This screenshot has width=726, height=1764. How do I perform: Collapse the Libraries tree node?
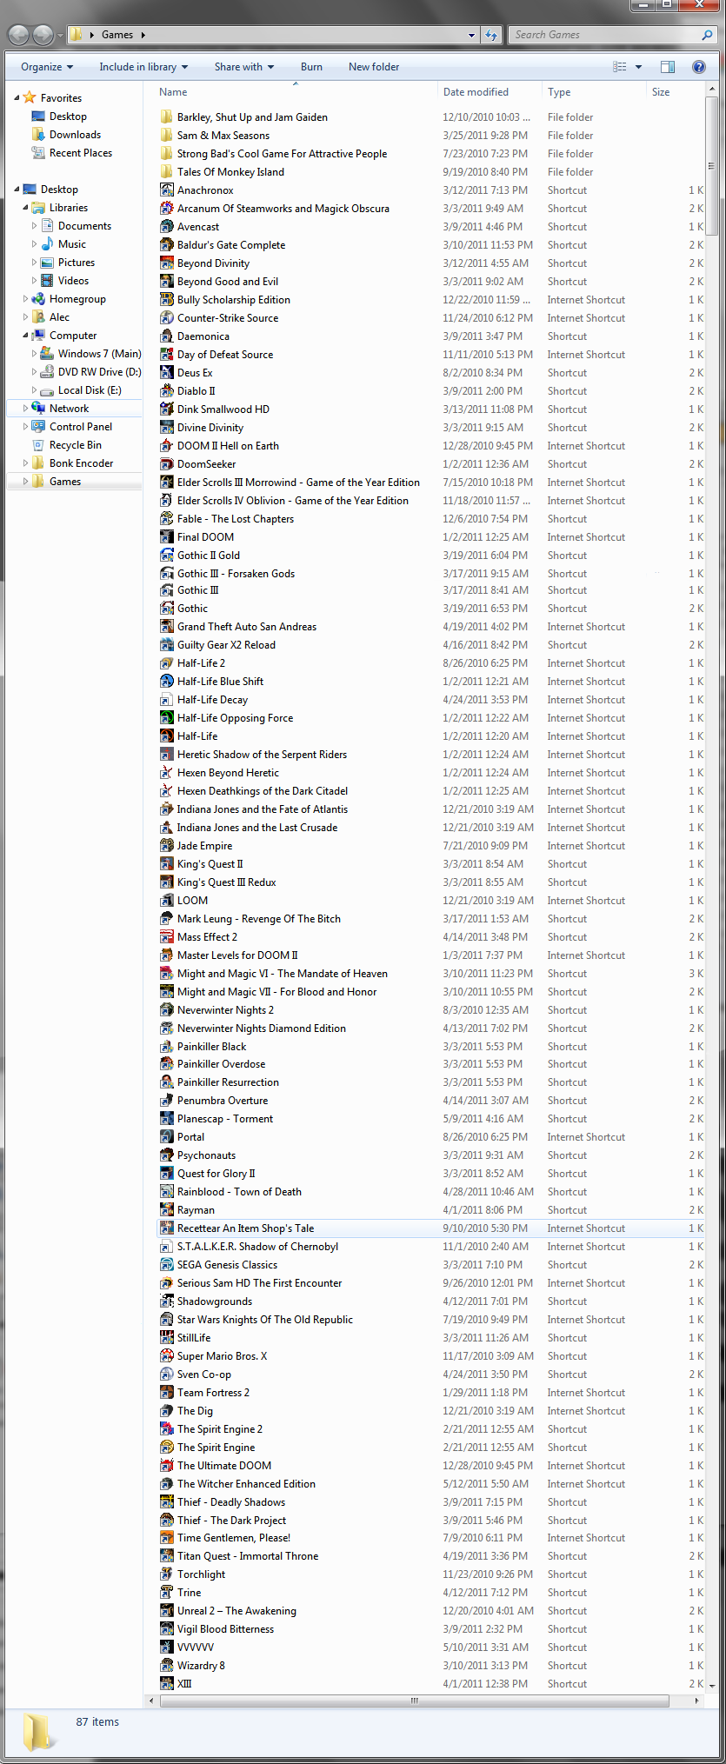pos(25,208)
